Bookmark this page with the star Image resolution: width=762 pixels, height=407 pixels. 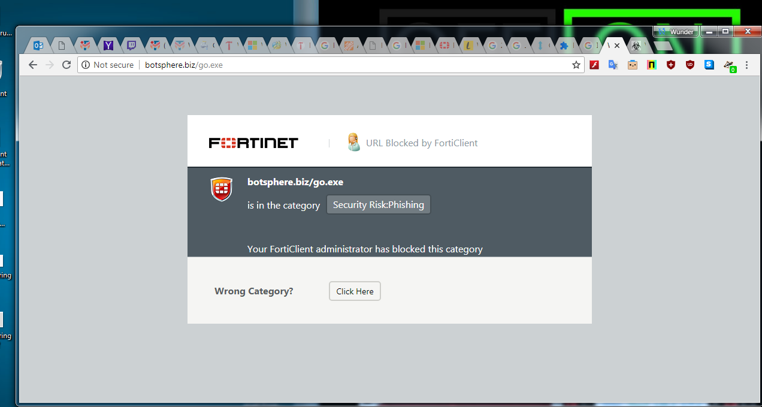pyautogui.click(x=576, y=65)
